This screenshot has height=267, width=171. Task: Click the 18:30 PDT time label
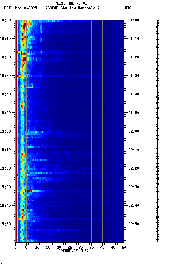click(5, 76)
